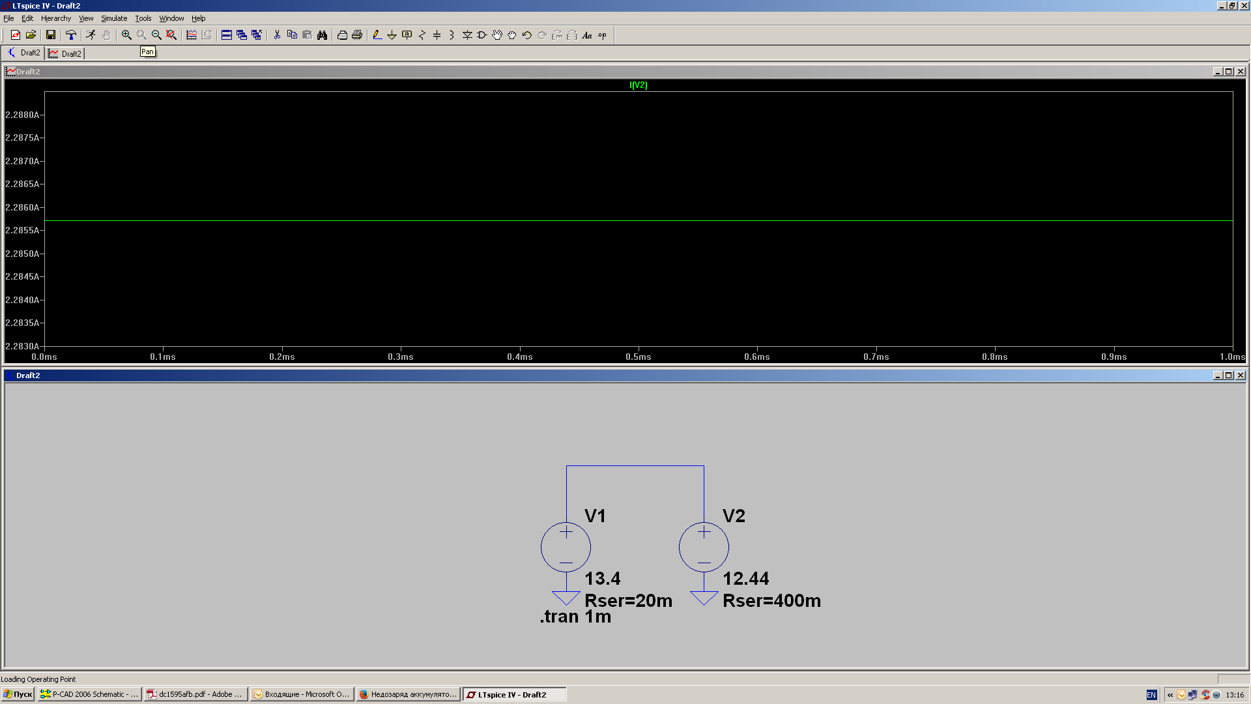The width and height of the screenshot is (1251, 704).
Task: Select the Cut scissors tool
Action: coord(277,35)
